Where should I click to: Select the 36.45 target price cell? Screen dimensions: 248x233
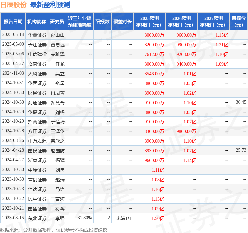[x=241, y=102]
